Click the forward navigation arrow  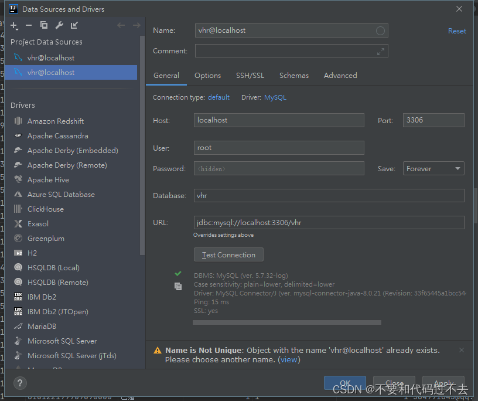click(136, 25)
